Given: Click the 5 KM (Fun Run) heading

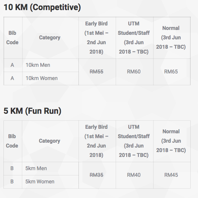Looking at the screenshot, I should (32, 111).
